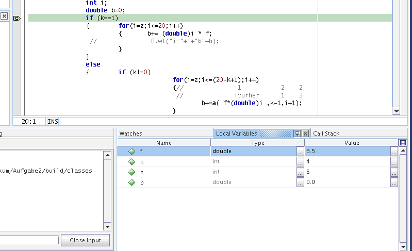This screenshot has width=412, height=251.
Task: Click the variable icon next to b
Action: click(131, 182)
